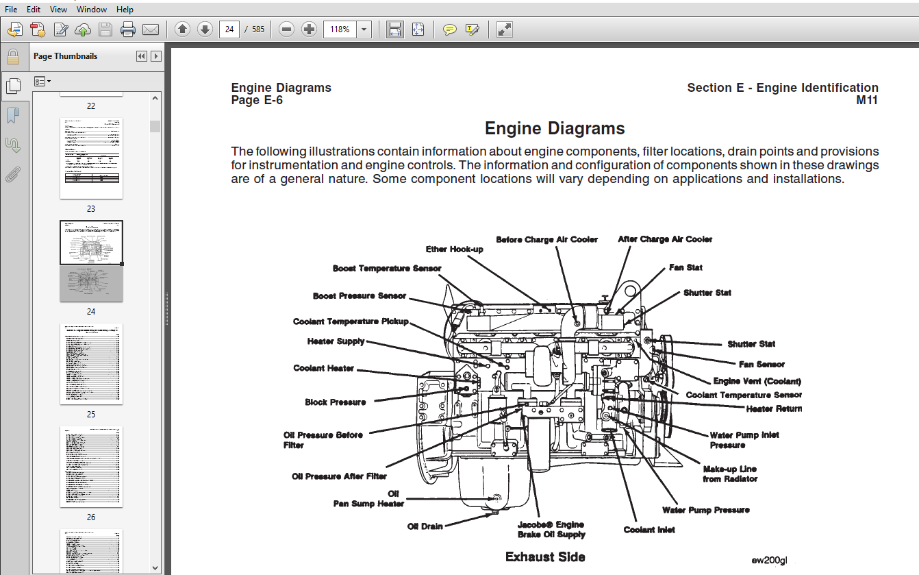Click the zoom percentage field showing 118%
The image size is (919, 575).
[x=340, y=29]
